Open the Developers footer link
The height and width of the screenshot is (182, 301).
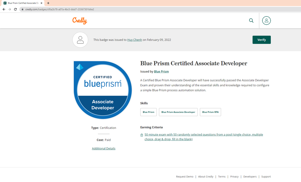click(x=250, y=177)
